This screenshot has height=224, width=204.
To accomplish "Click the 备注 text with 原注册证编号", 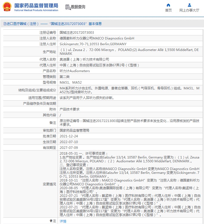I will (129, 123).
